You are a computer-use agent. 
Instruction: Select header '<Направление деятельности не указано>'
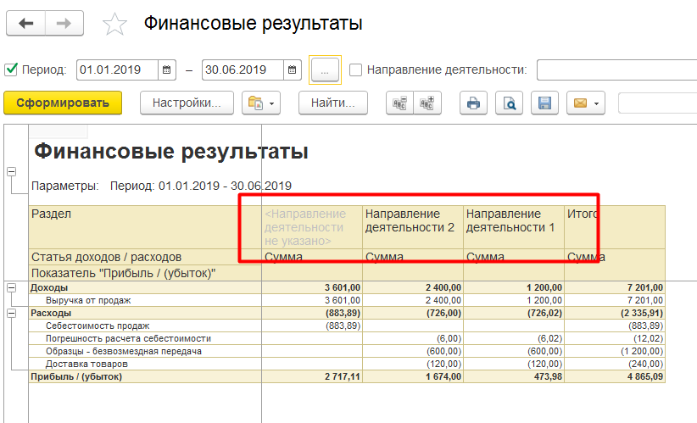(312, 227)
